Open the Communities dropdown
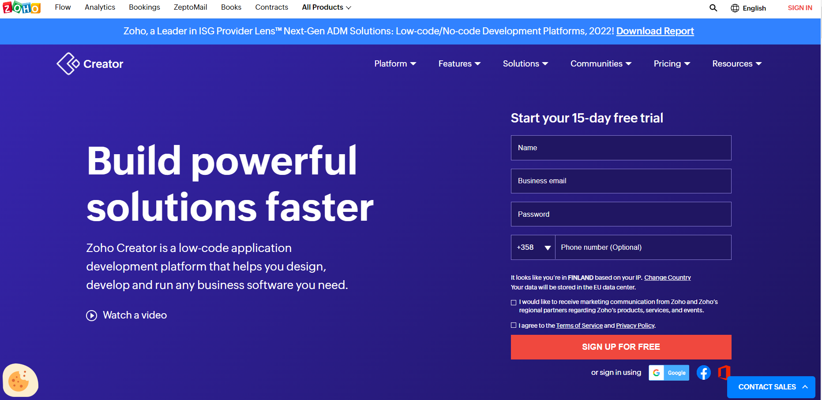822x400 pixels. pyautogui.click(x=601, y=64)
